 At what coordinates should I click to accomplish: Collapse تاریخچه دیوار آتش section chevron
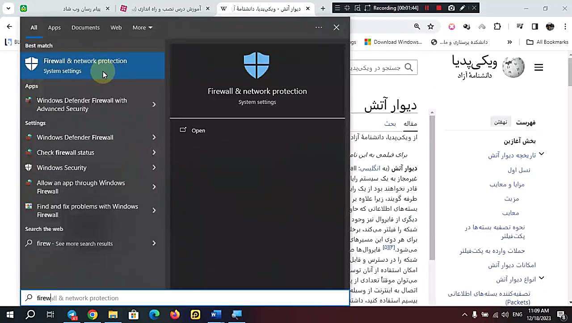coord(541,154)
